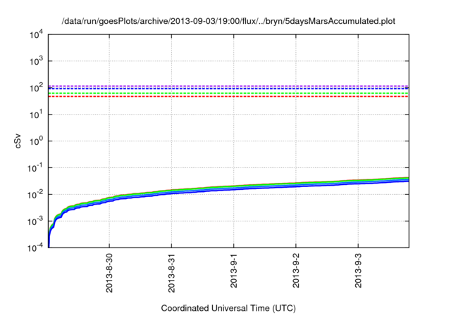This screenshot has width=451, height=315.
Task: Click the 10^1 y-axis tick label
Action: [x=37, y=115]
